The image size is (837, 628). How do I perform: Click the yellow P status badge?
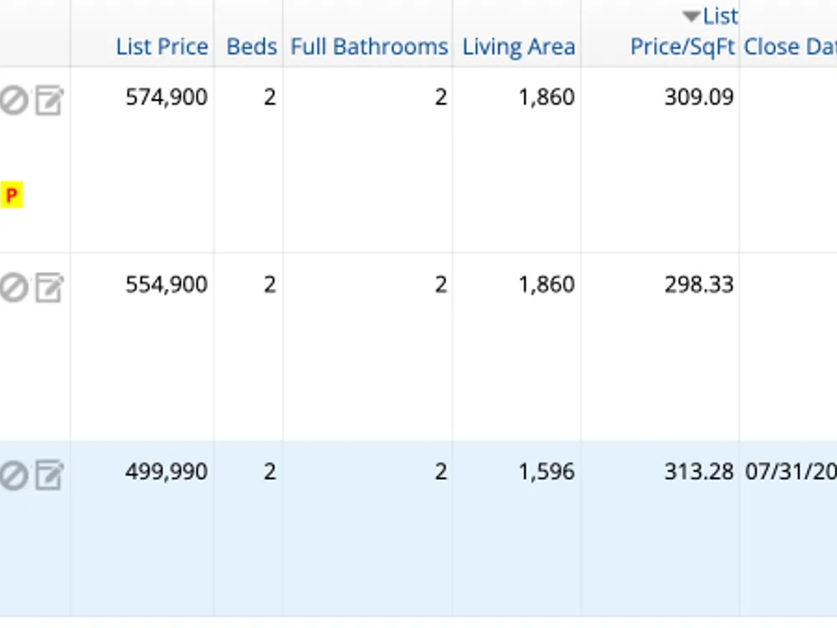point(12,196)
